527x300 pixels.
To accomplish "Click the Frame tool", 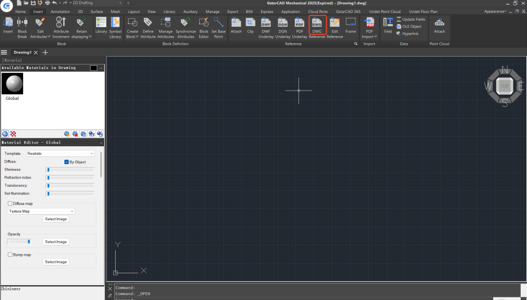I will pos(350,26).
